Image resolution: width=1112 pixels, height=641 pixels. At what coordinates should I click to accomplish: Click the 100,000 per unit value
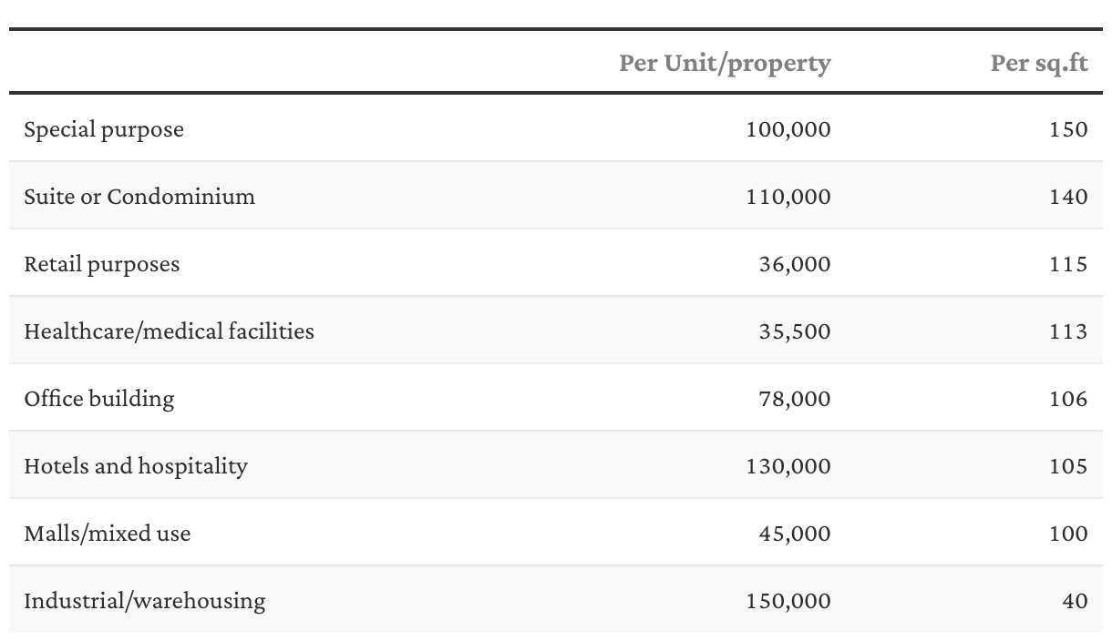point(788,129)
